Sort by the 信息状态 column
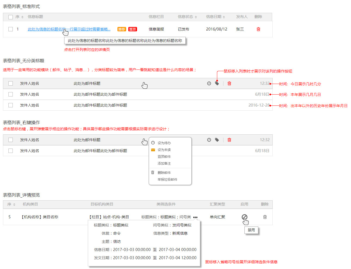 click(x=196, y=17)
